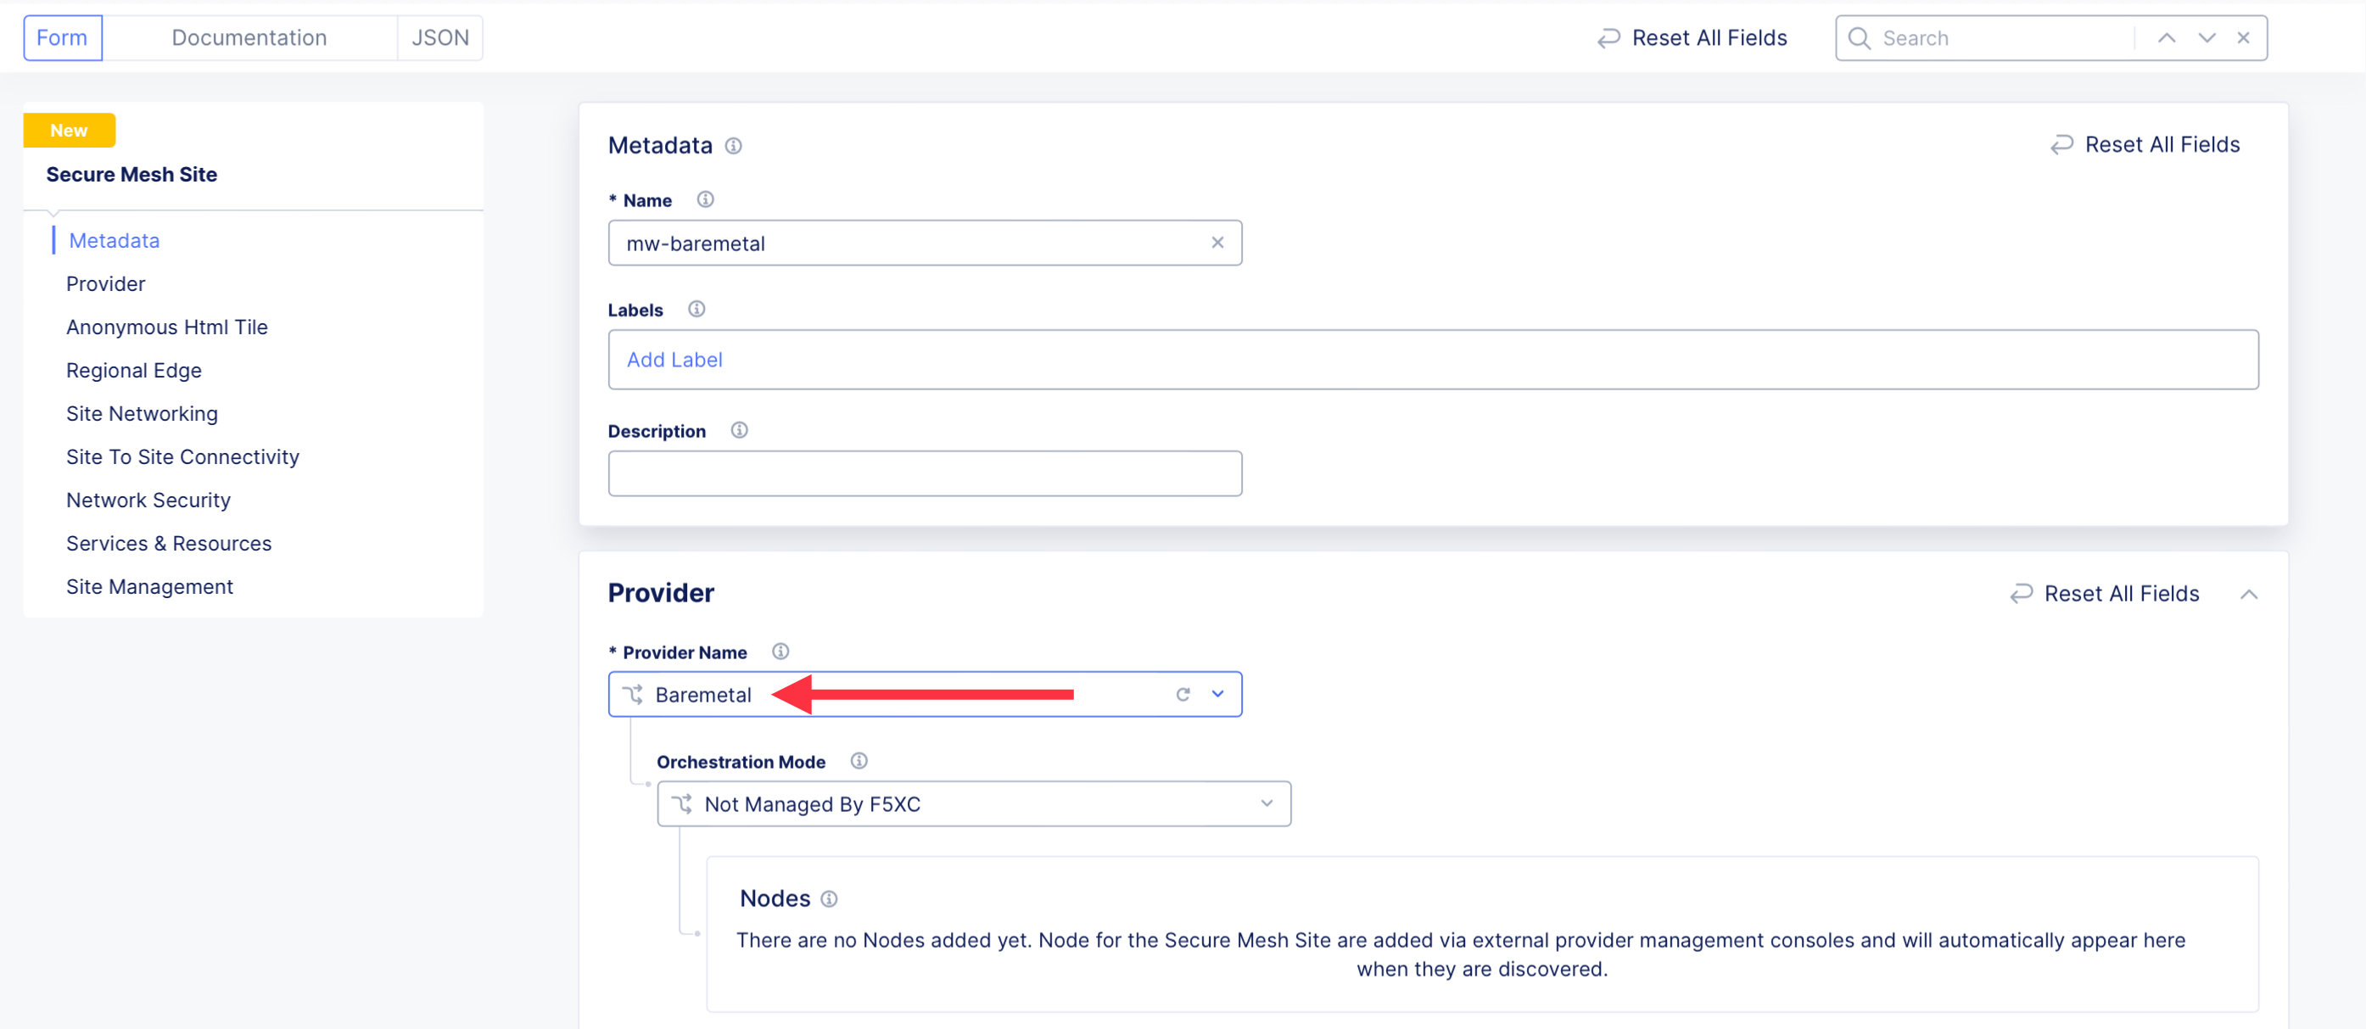Screen dimensions: 2366x1029
Task: Go to Site Networking in sidebar
Action: [x=142, y=413]
